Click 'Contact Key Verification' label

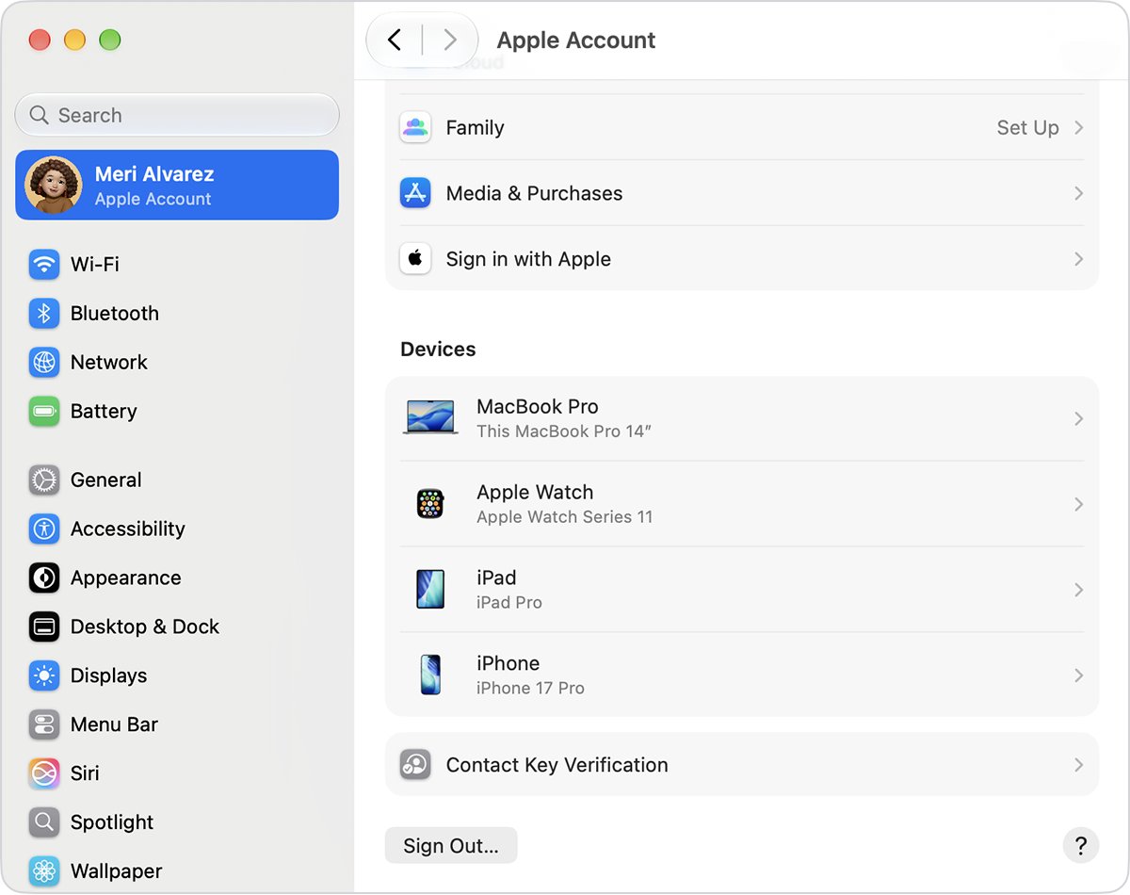tap(557, 765)
